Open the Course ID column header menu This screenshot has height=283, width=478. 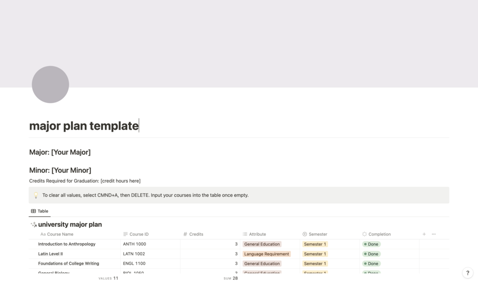coord(139,234)
